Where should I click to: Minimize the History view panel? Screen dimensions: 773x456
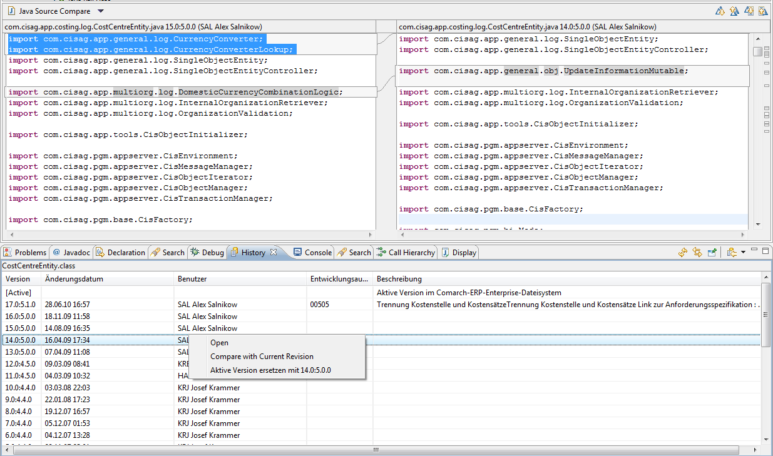[754, 250]
